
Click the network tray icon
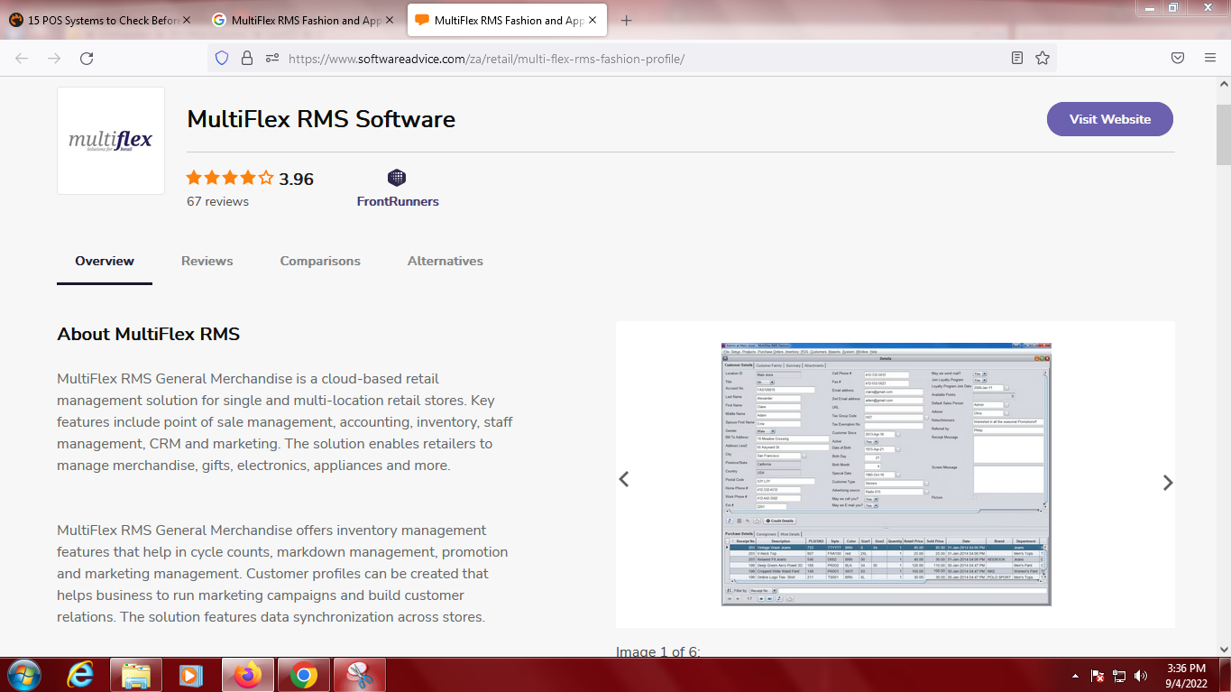(x=1119, y=676)
